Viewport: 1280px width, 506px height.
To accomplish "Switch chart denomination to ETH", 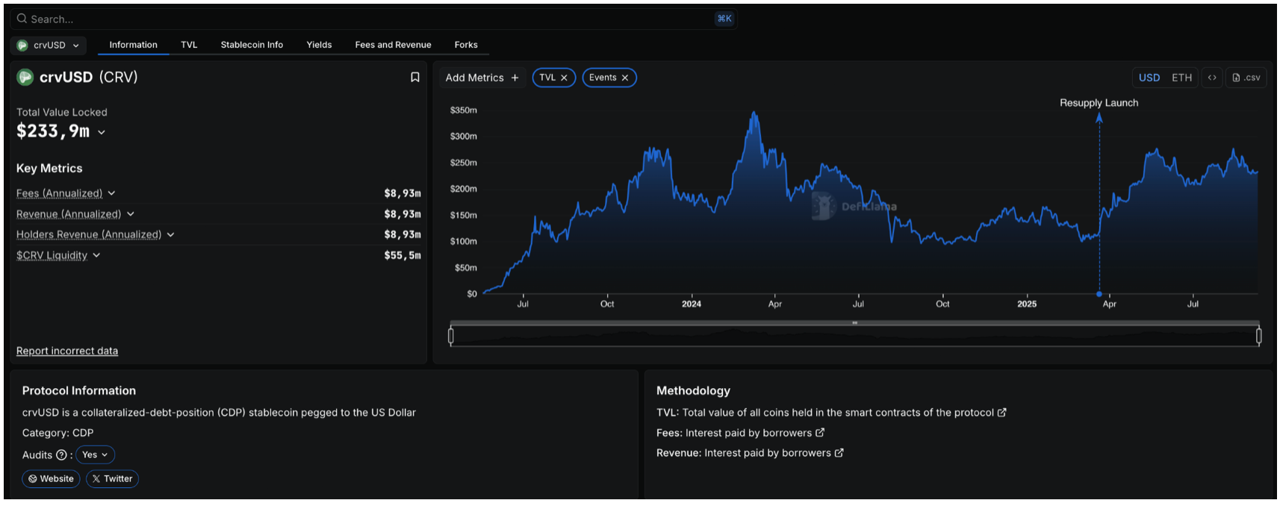I will tap(1181, 78).
